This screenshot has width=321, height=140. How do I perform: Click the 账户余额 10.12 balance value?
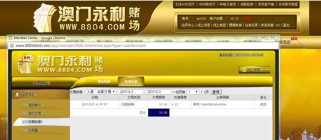point(234,18)
